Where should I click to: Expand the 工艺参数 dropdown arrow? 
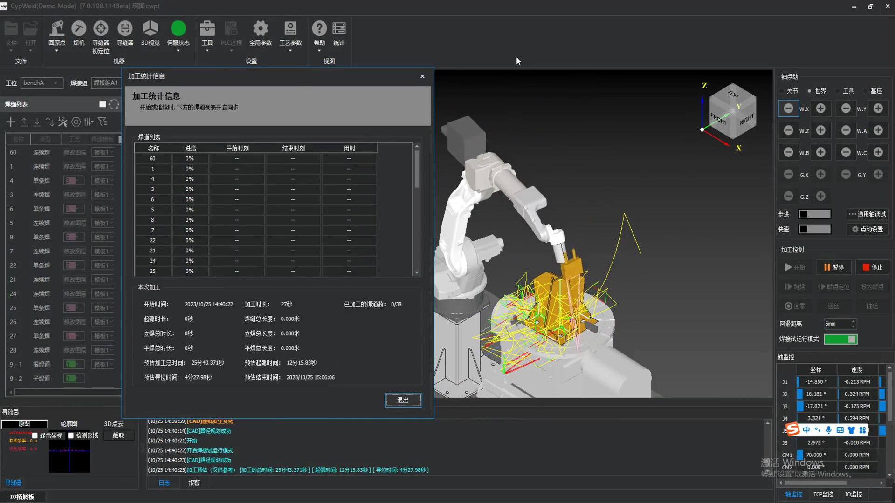point(290,51)
